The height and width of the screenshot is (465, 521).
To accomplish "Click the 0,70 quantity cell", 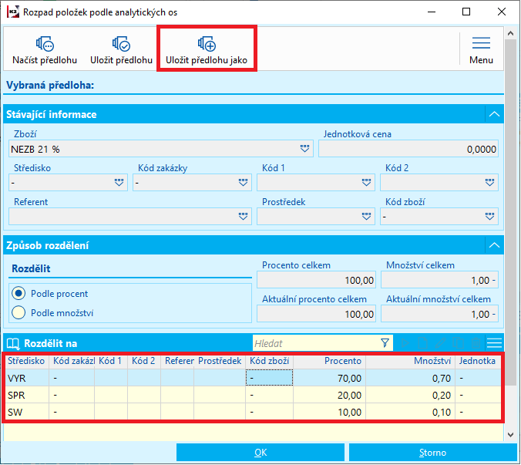I will click(410, 378).
